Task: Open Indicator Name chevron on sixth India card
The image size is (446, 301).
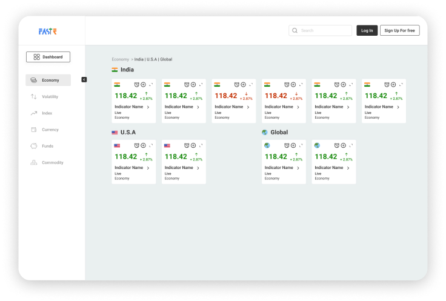Action: (x=399, y=107)
